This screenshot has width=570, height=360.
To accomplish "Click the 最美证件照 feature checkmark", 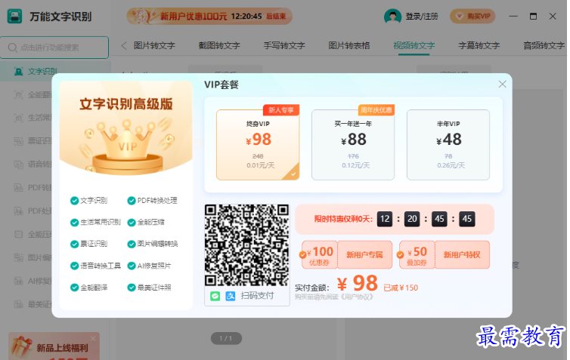I will 132,288.
